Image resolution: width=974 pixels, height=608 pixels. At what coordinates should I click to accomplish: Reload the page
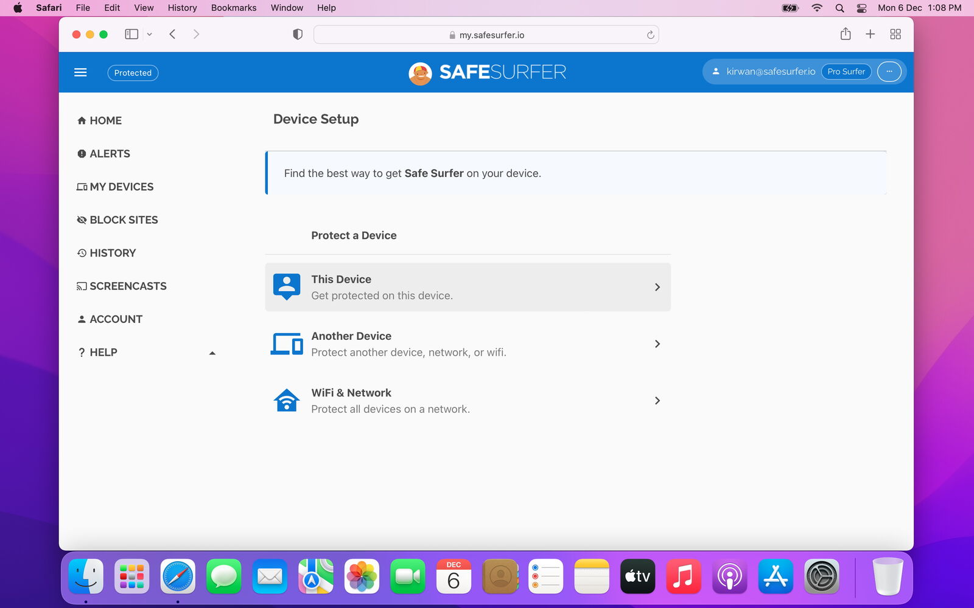[x=650, y=35]
